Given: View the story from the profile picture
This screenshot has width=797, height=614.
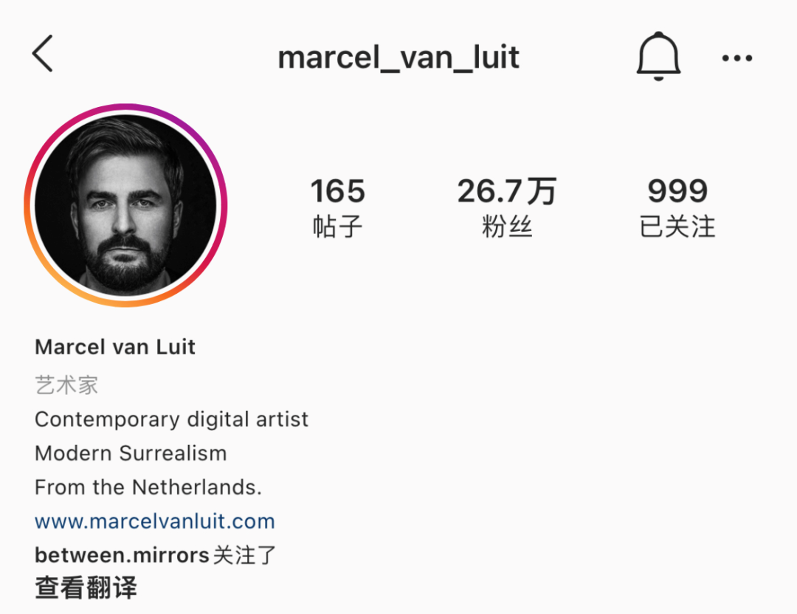Looking at the screenshot, I should (x=125, y=205).
